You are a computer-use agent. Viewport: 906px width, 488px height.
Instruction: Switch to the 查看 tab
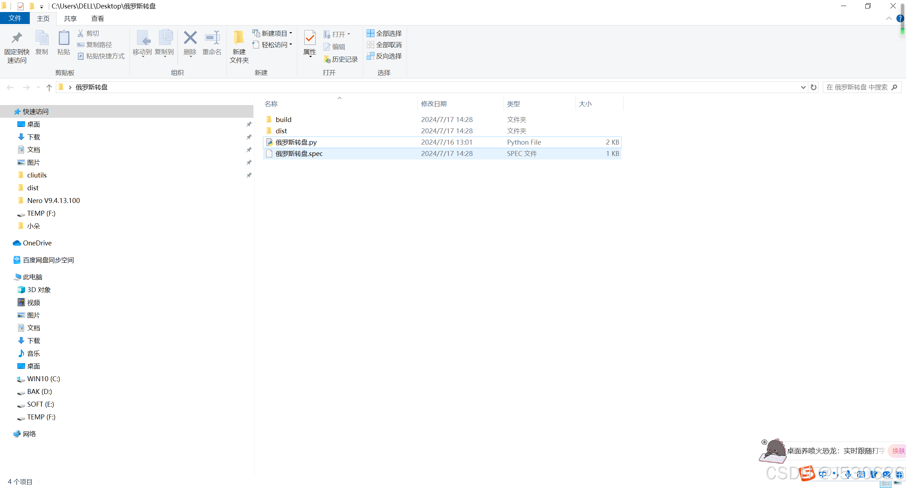(97, 18)
